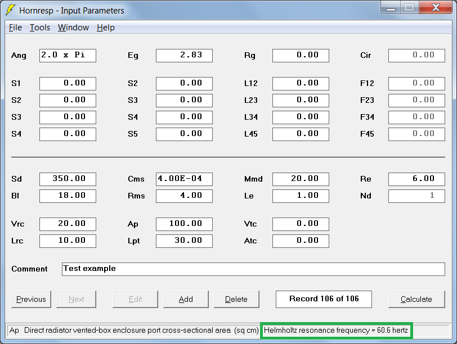The height and width of the screenshot is (344, 457).
Task: Open the Help menu
Action: click(105, 28)
